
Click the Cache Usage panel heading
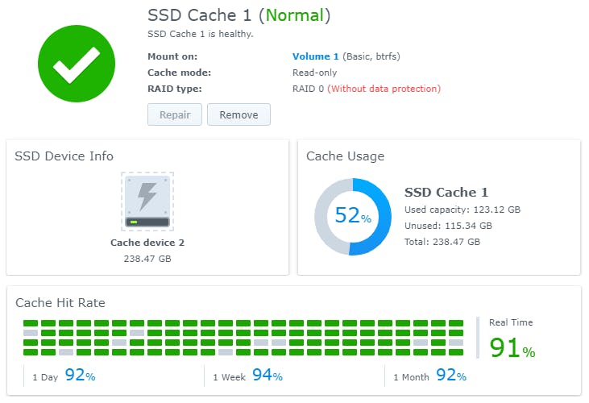[345, 156]
